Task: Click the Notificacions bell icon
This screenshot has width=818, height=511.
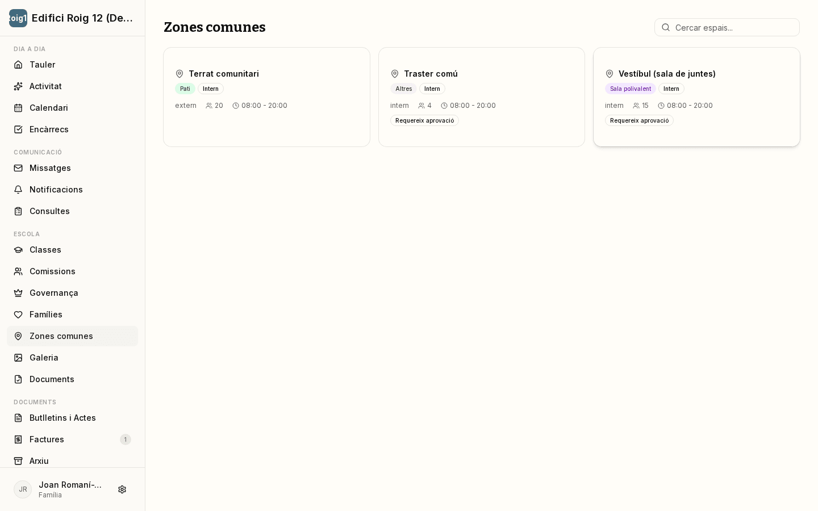Action: point(18,190)
